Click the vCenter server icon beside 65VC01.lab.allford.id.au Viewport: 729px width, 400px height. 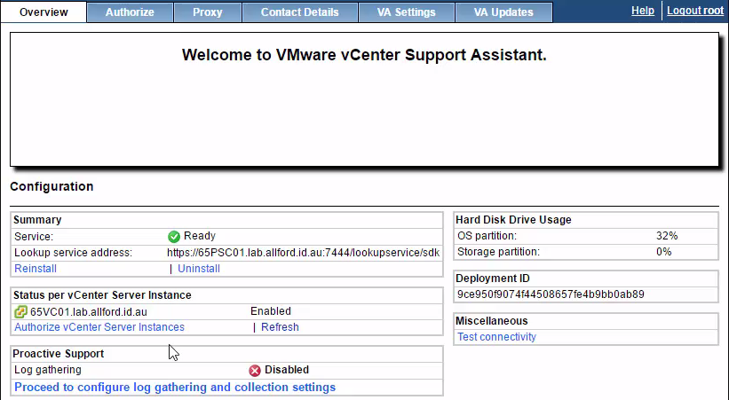click(x=20, y=311)
